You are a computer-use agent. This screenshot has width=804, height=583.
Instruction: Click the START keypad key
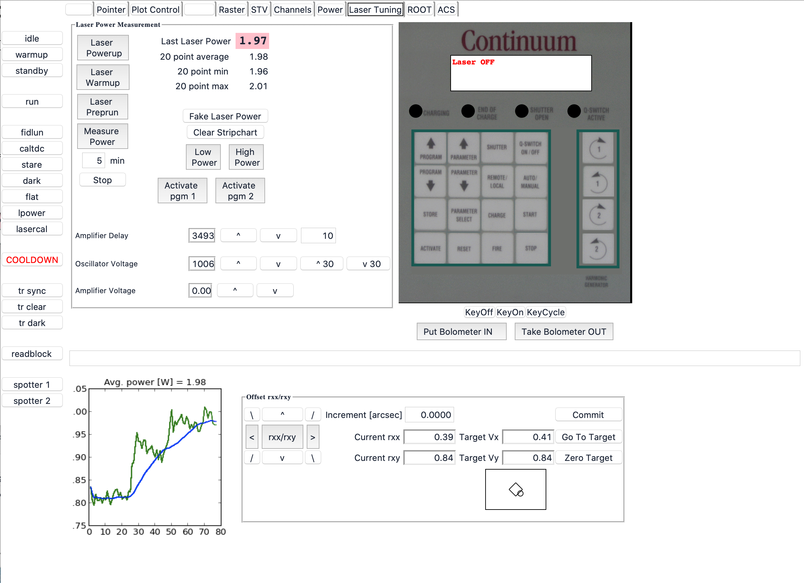530,215
